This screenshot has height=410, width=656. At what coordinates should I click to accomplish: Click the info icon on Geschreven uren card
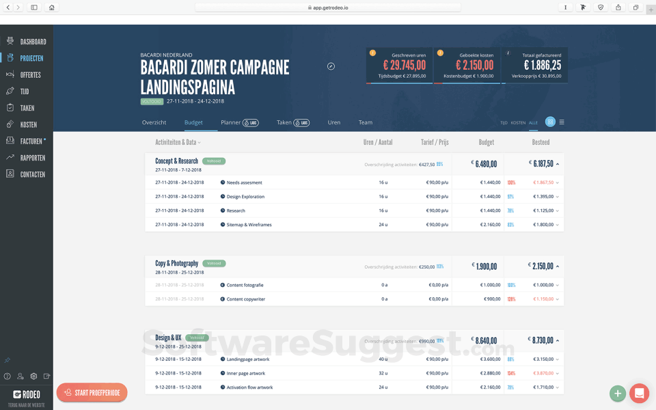372,53
